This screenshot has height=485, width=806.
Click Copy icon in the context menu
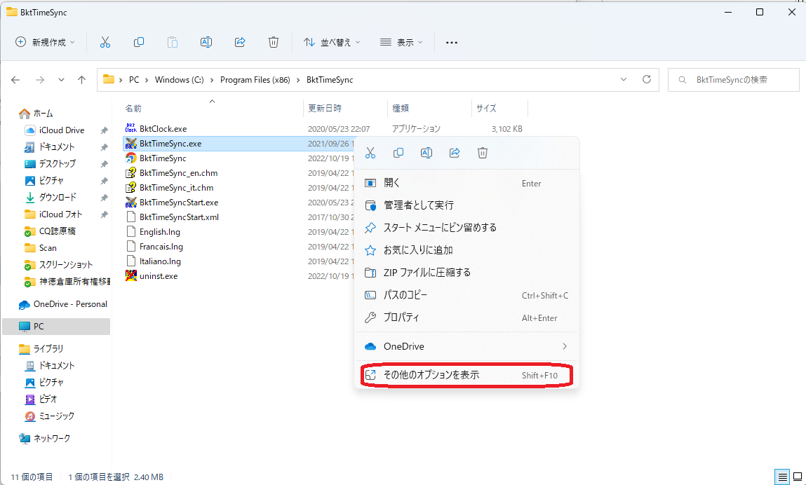click(398, 153)
